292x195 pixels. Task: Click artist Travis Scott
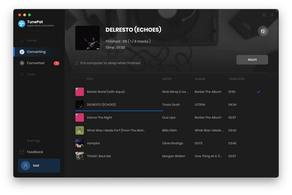(x=171, y=105)
